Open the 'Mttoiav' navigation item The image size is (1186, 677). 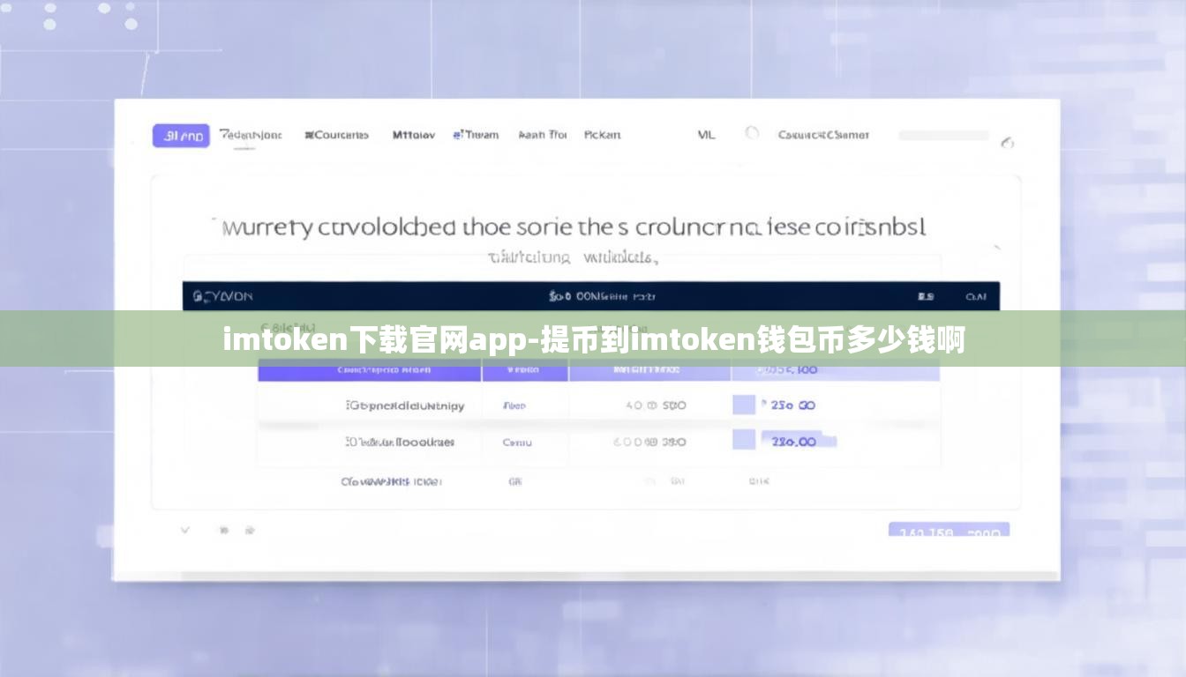pos(413,135)
